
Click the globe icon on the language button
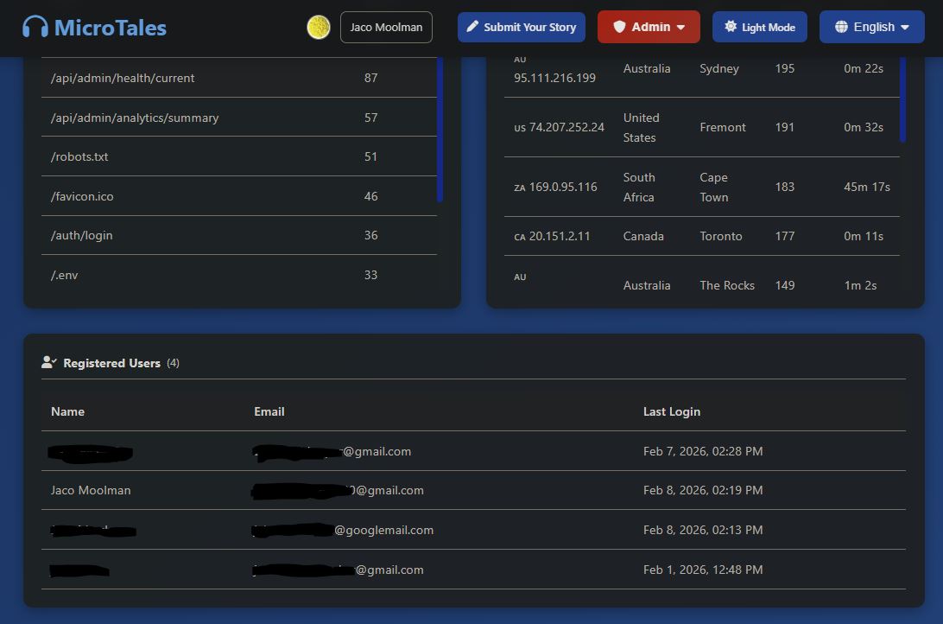pos(841,27)
